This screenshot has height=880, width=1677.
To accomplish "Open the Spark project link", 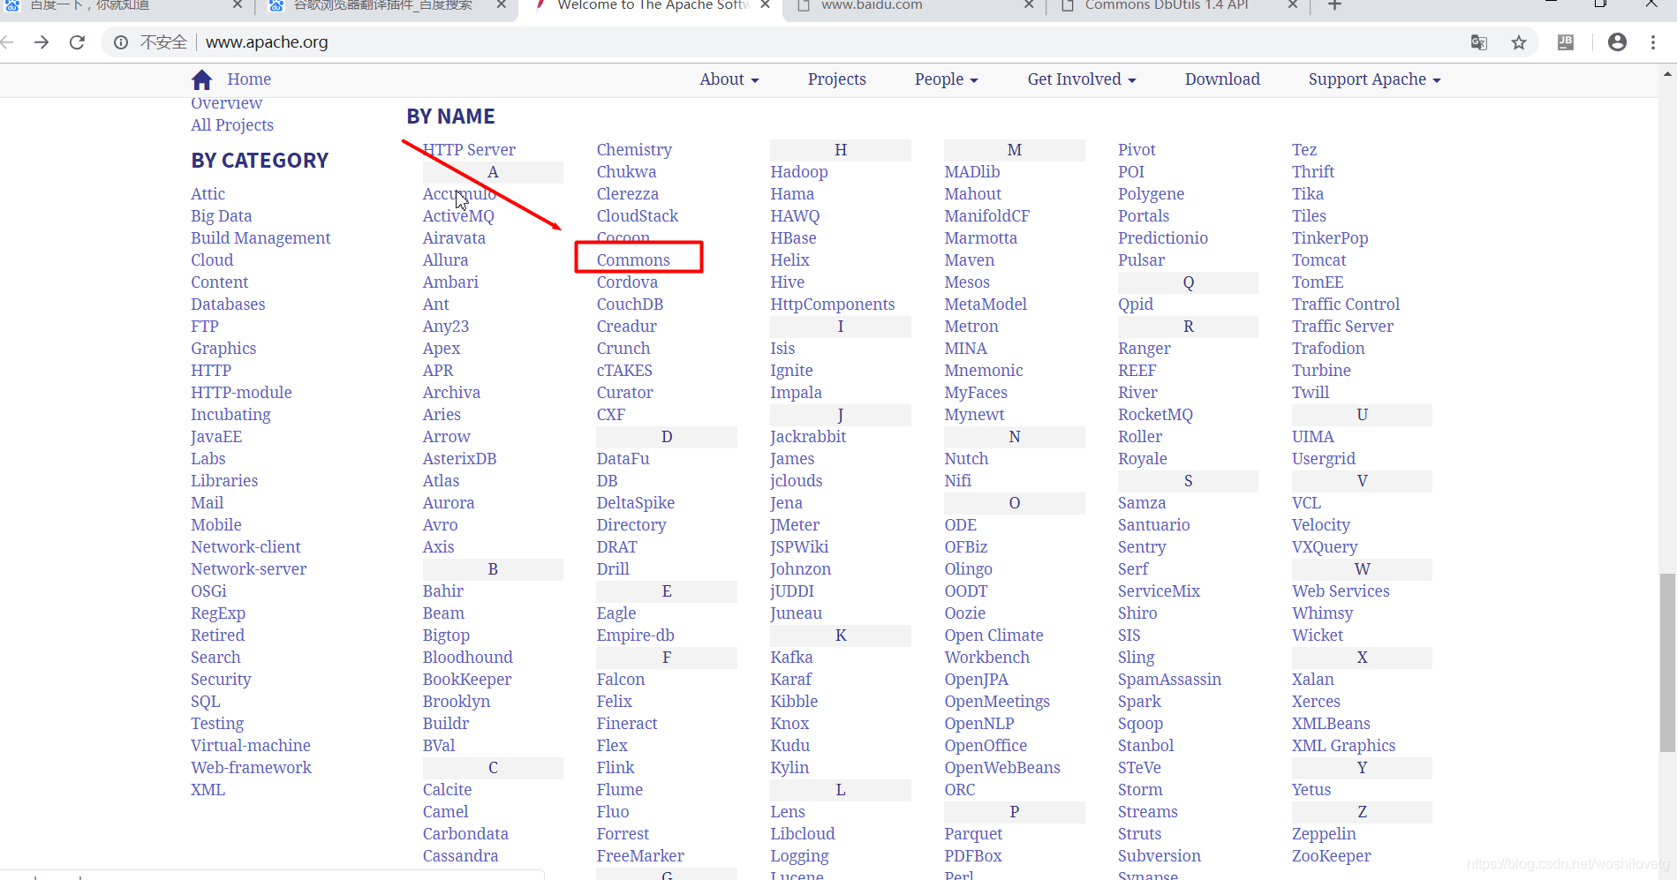I will tap(1139, 702).
